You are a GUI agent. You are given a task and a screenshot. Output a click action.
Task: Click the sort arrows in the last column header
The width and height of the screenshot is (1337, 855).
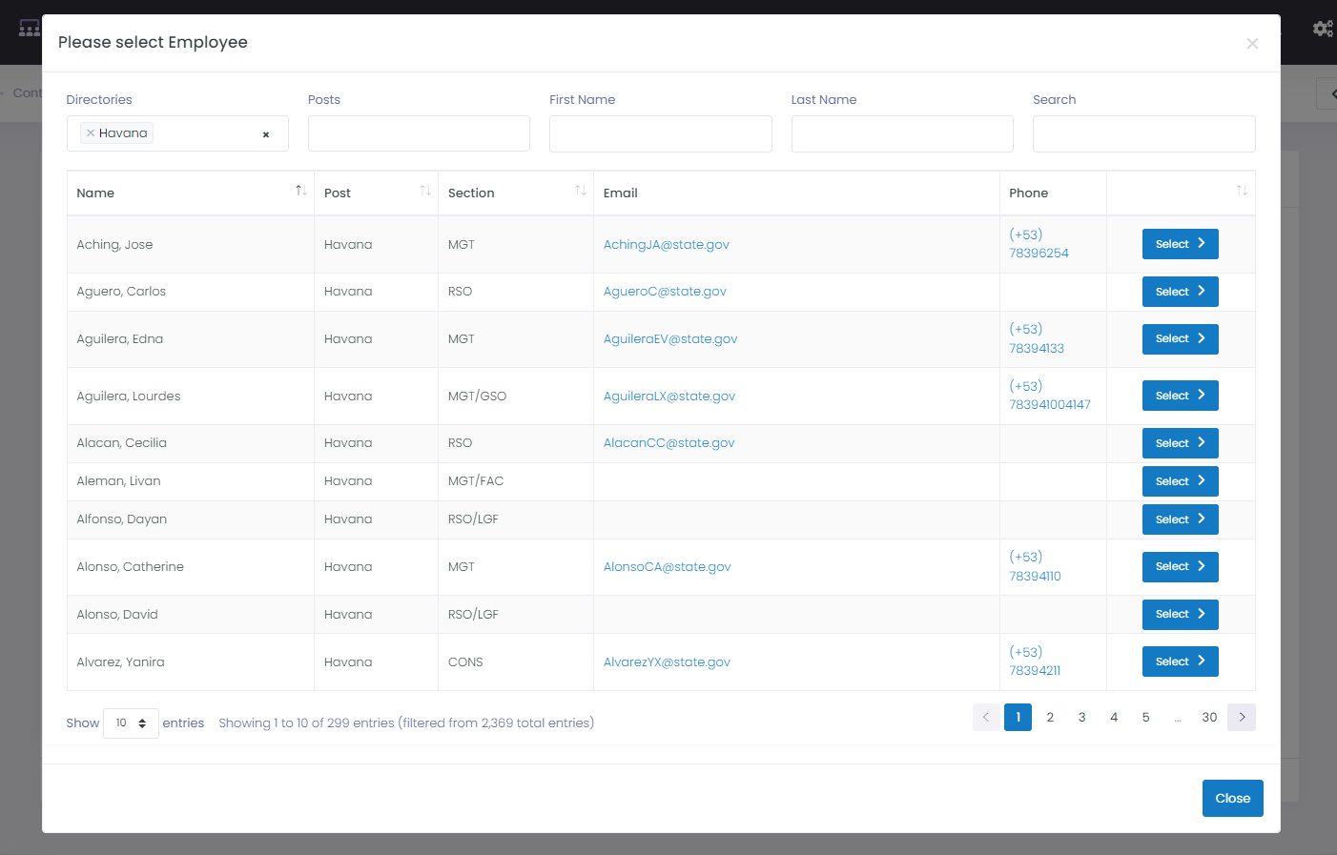1242,192
